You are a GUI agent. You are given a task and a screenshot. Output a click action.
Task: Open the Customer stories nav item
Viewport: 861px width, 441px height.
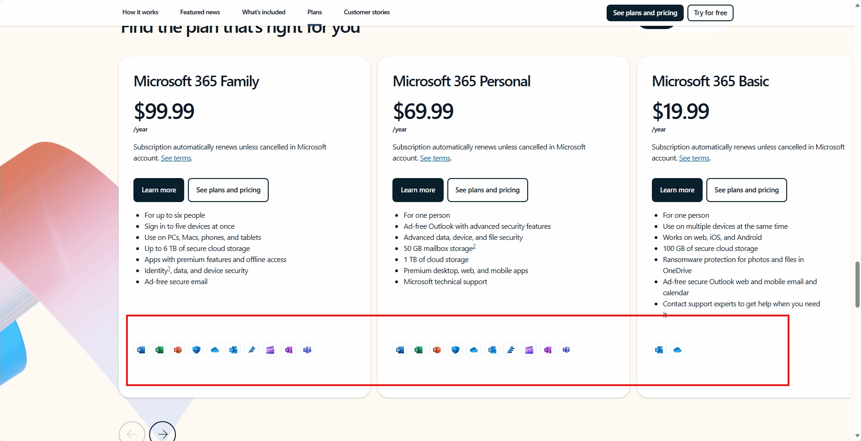click(x=367, y=12)
